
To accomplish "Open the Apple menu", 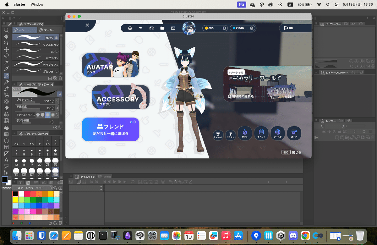I will tap(7, 4).
